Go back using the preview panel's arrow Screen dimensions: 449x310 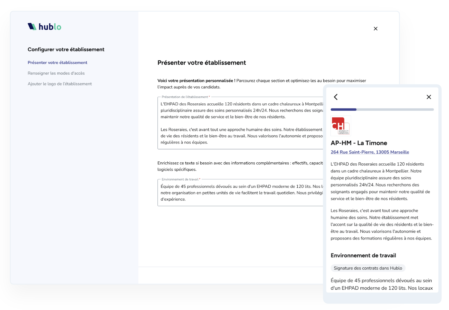coord(336,97)
